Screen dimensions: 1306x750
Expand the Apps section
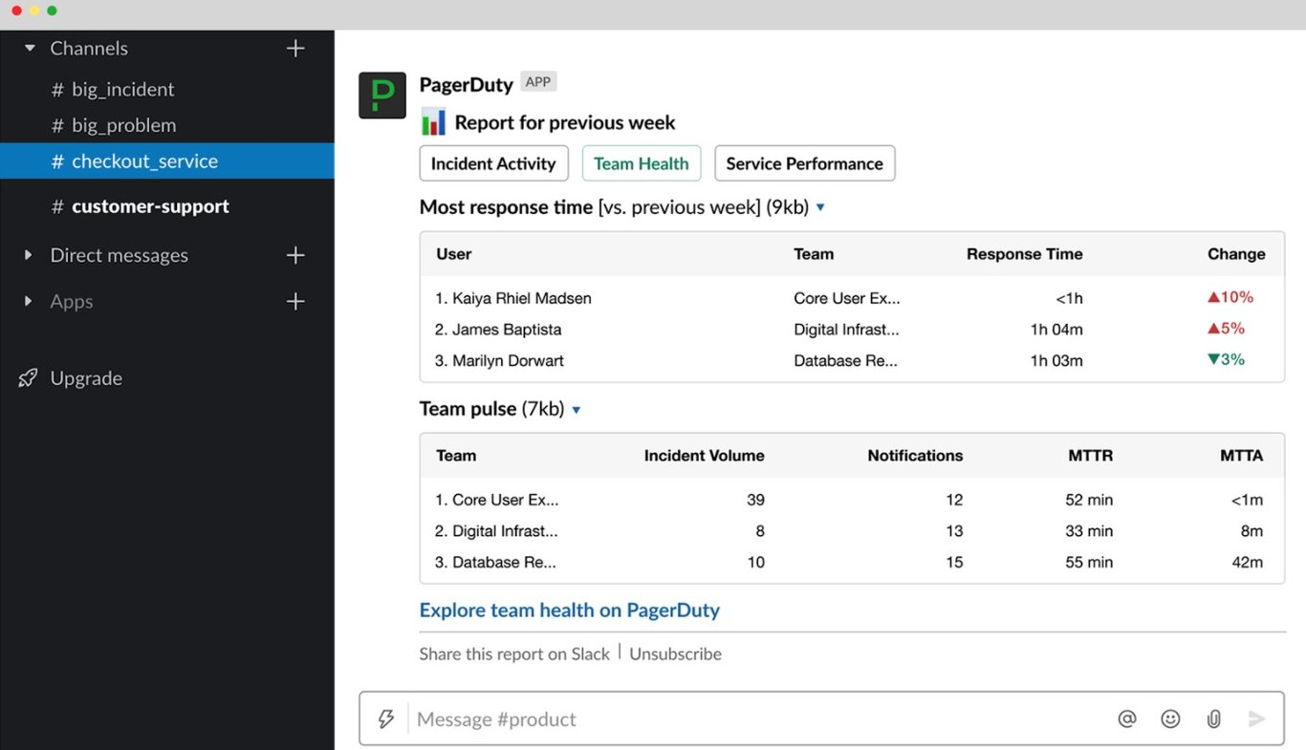point(27,301)
